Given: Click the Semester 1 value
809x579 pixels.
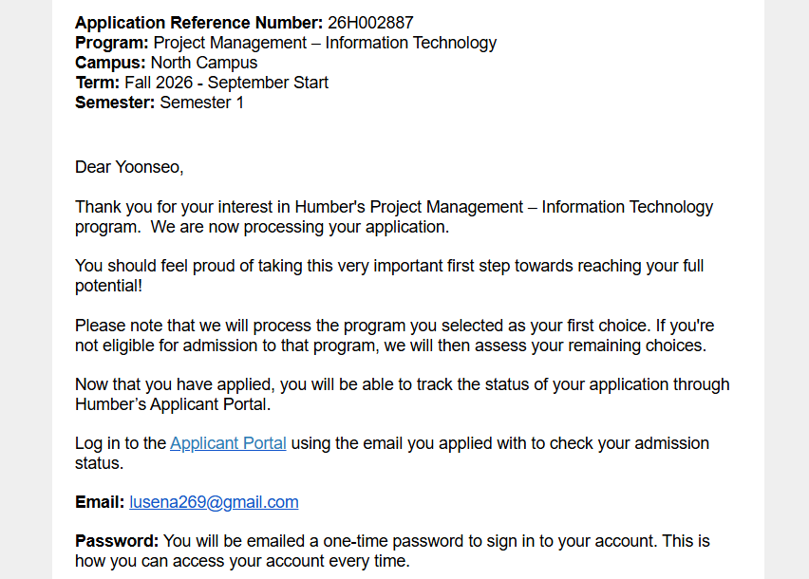Looking at the screenshot, I should [201, 103].
